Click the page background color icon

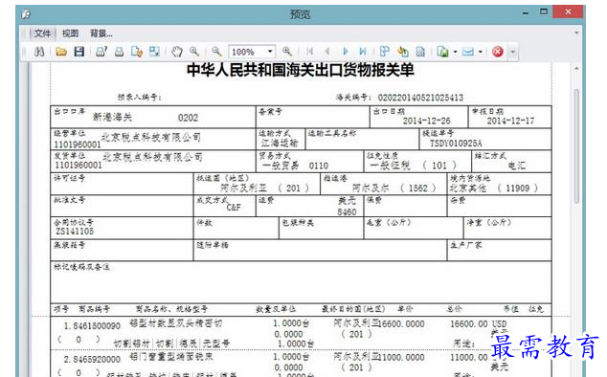[x=403, y=52]
